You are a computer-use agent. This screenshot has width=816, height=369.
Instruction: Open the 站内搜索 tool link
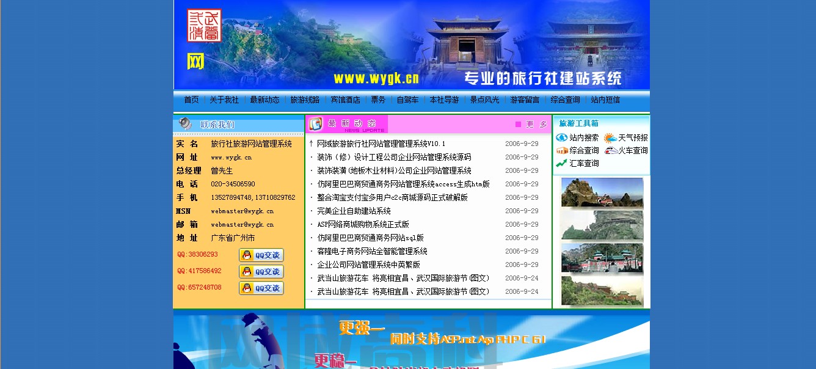coord(584,138)
